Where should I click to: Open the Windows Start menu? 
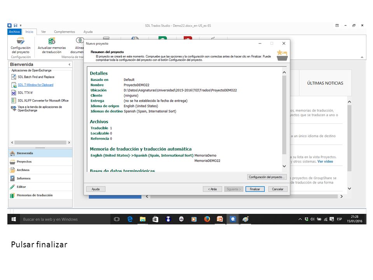[14, 219]
